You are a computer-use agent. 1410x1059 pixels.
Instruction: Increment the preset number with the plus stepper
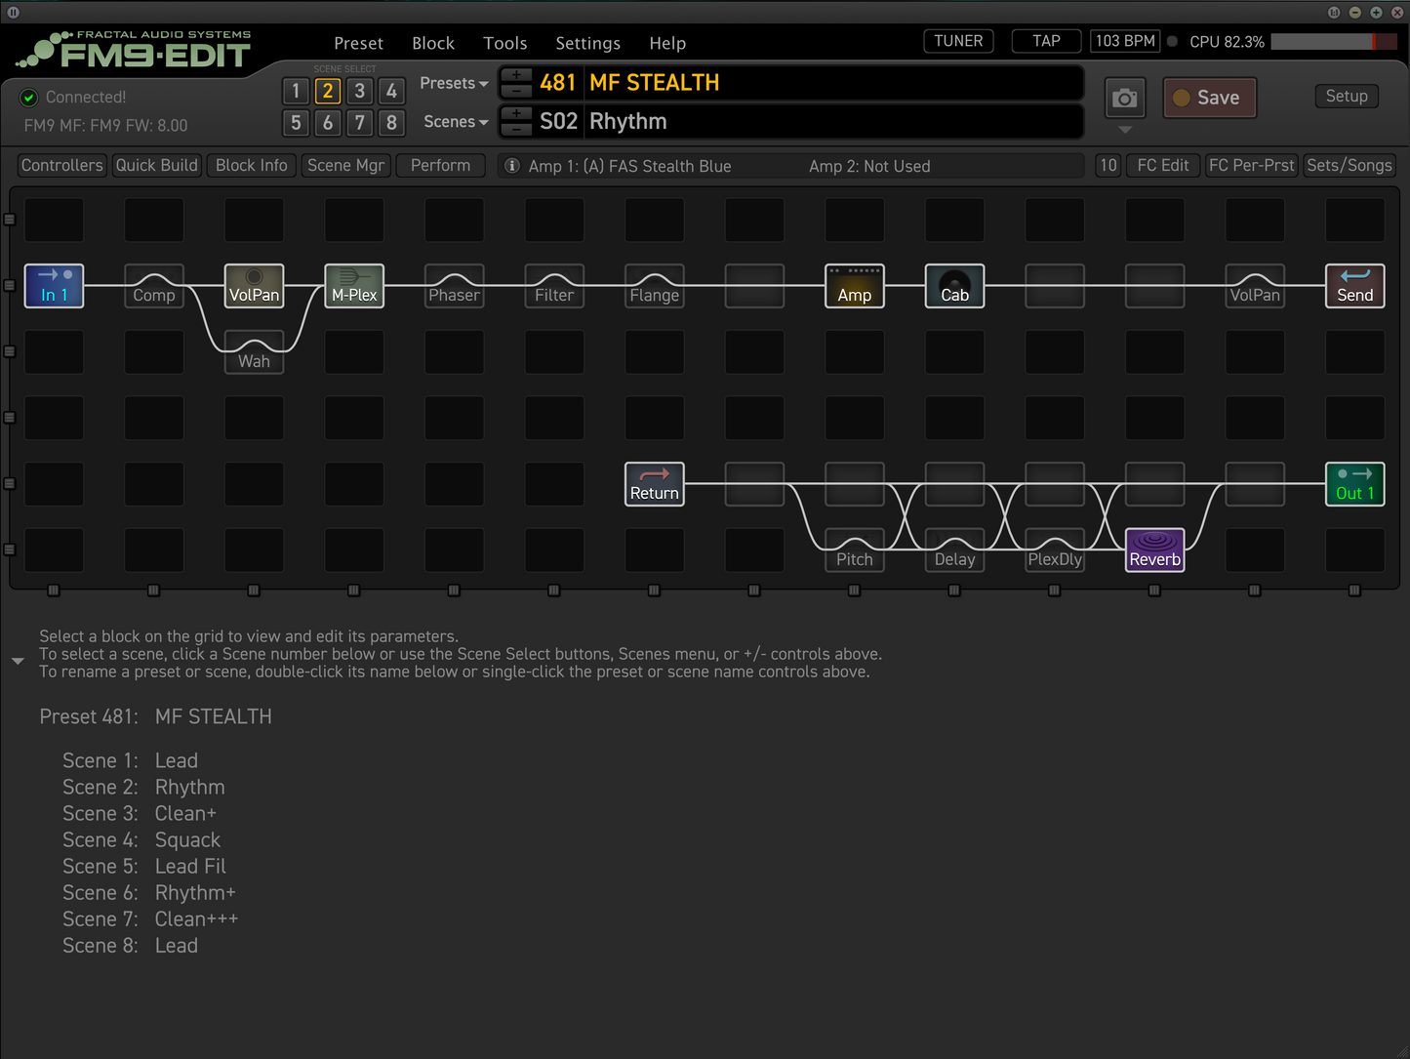click(x=516, y=76)
